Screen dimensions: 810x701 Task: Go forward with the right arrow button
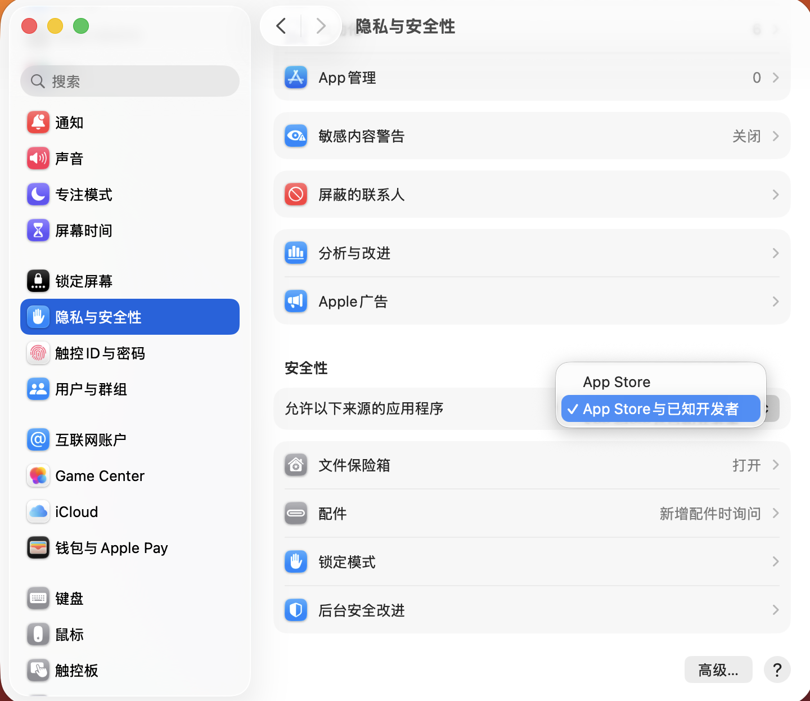coord(321,26)
